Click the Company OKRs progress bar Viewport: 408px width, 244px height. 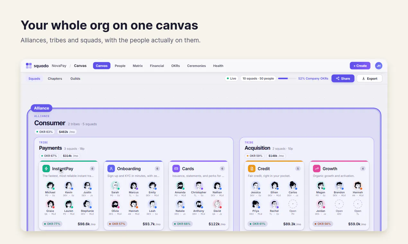287,78
